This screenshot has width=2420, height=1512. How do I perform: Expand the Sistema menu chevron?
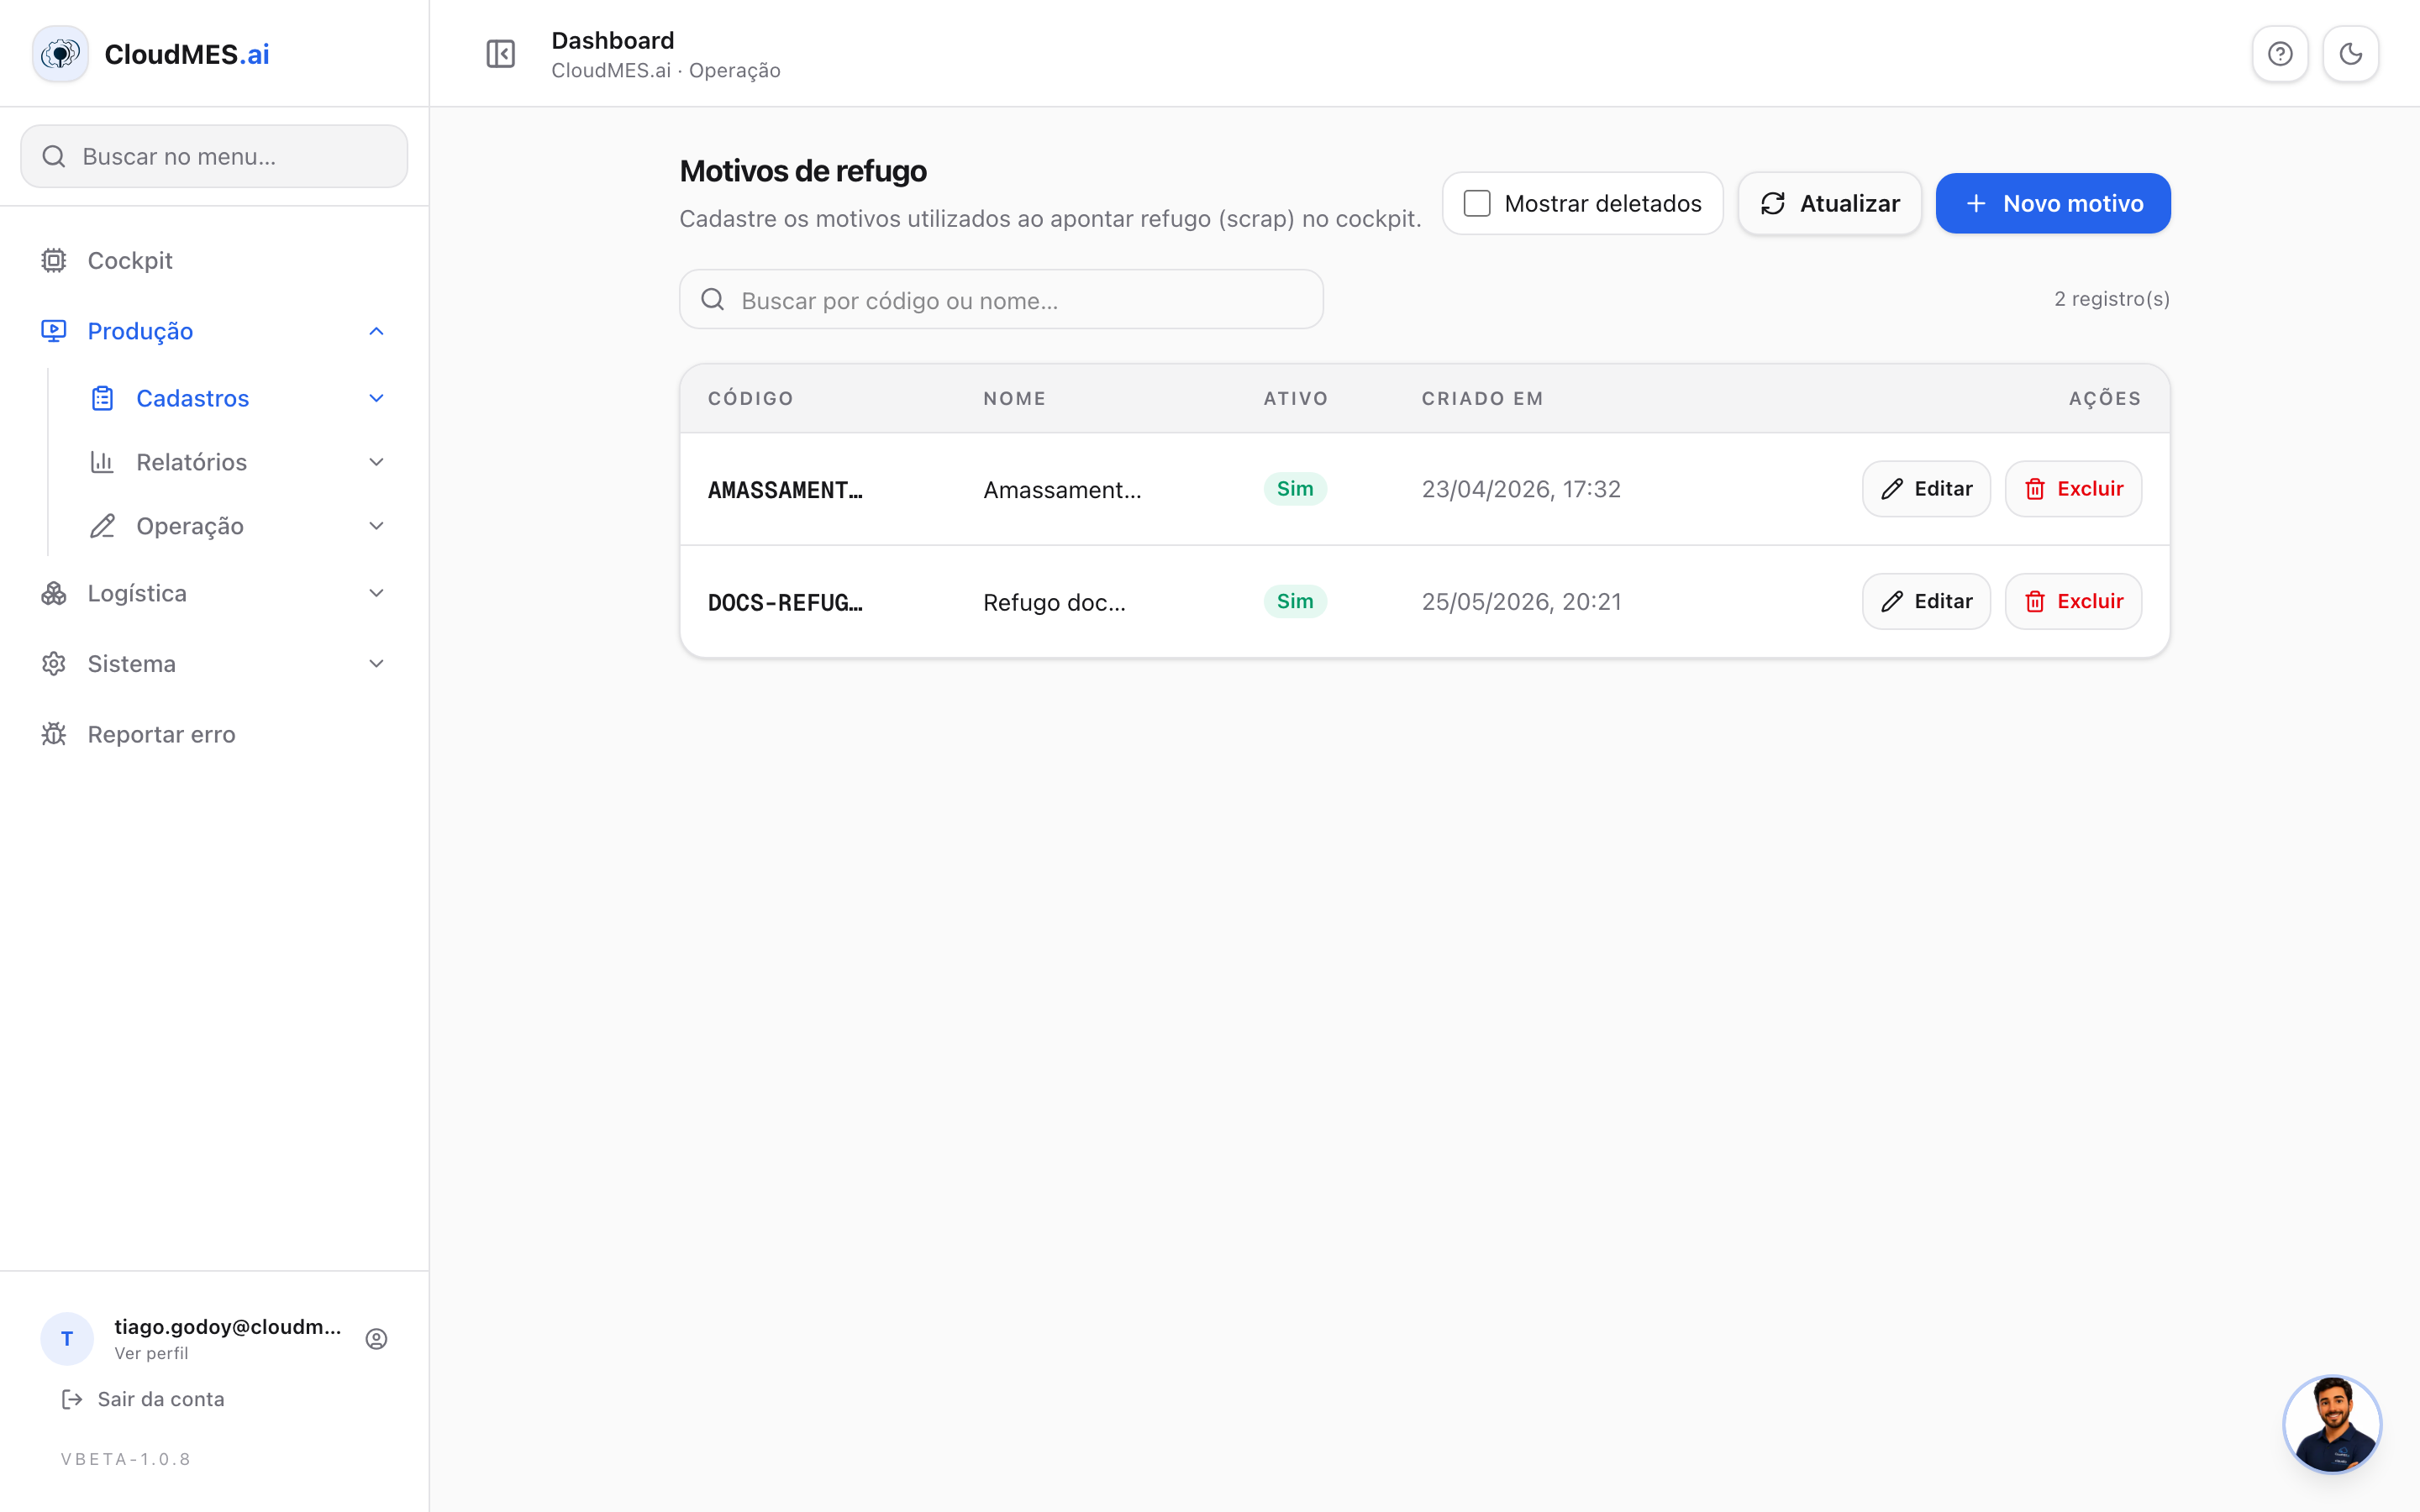point(376,664)
